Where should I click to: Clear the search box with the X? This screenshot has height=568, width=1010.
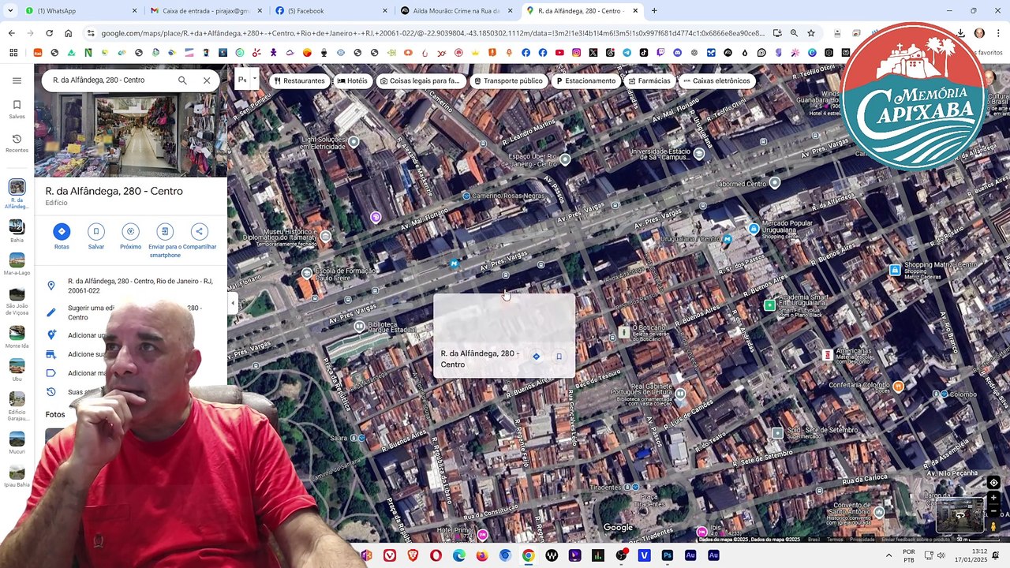(207, 80)
